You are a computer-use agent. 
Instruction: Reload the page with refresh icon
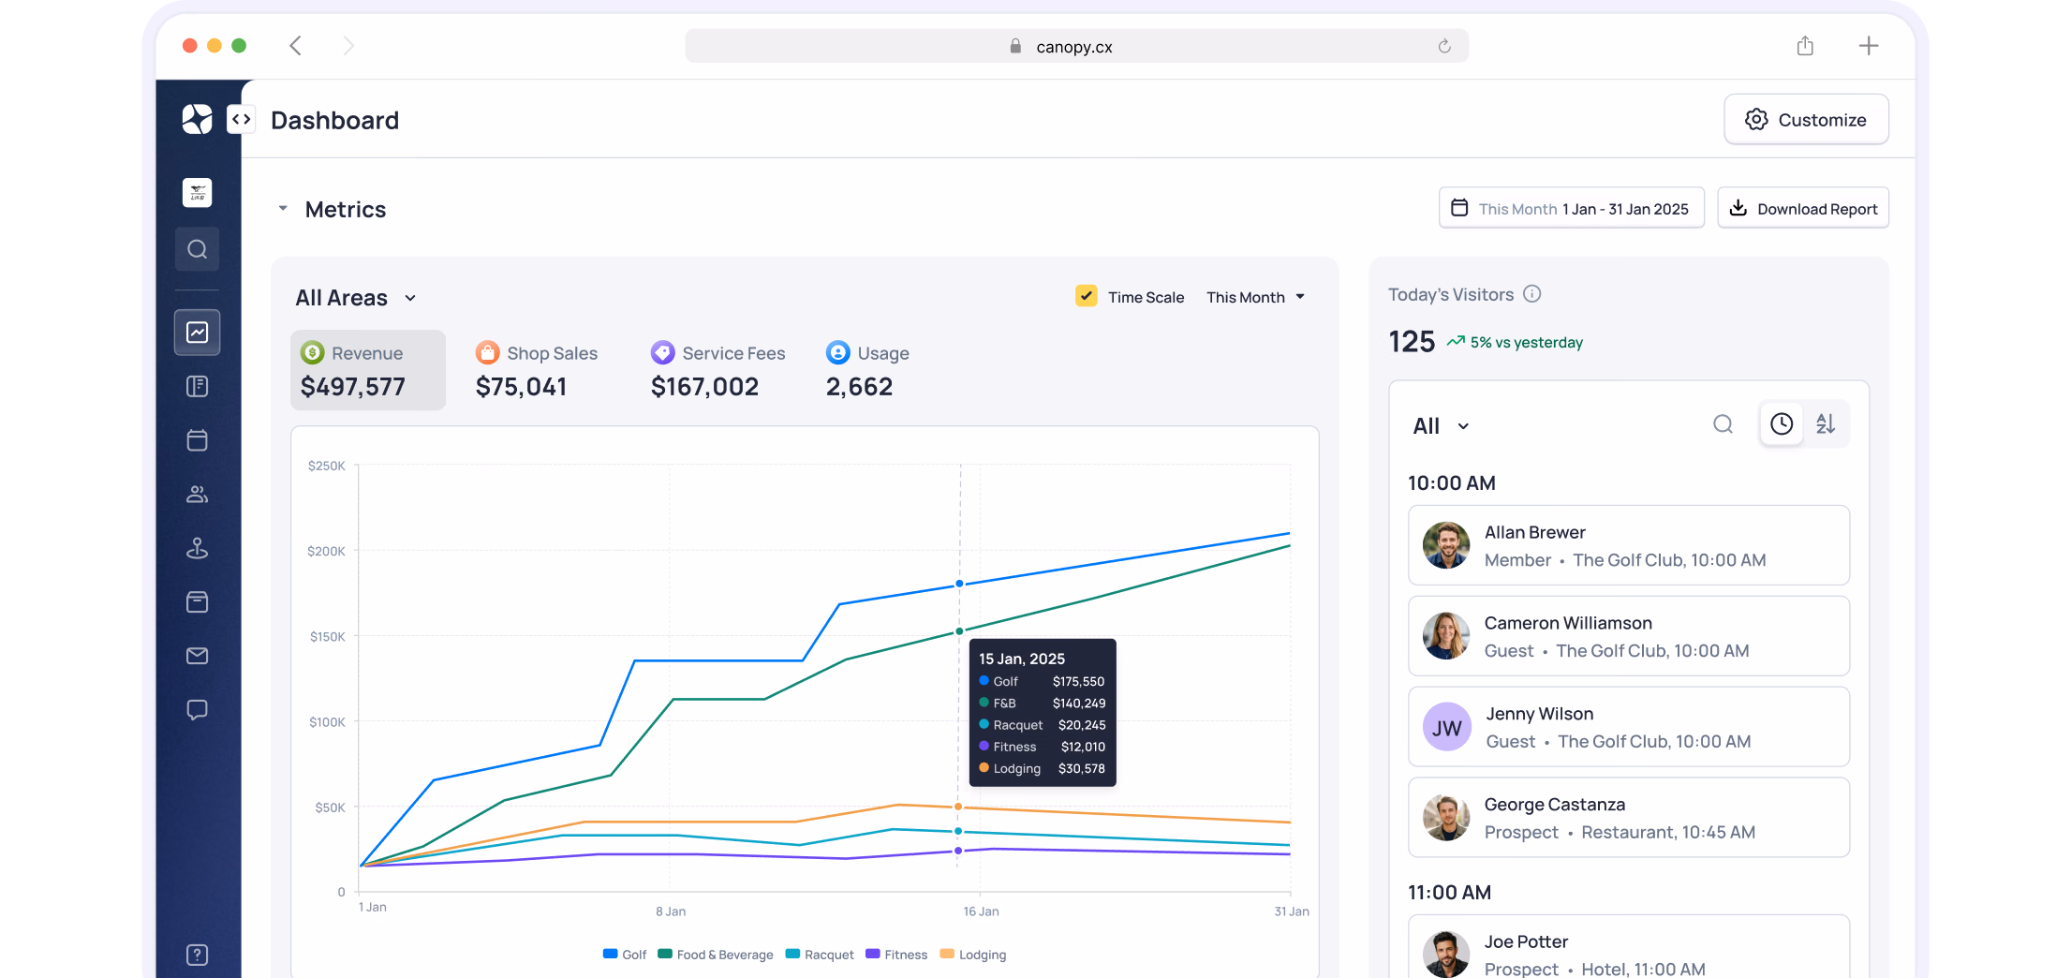1444,46
